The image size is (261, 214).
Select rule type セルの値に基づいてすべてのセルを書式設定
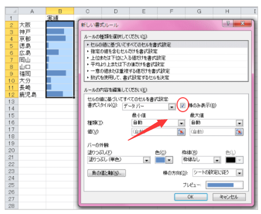pyautogui.click(x=167, y=45)
